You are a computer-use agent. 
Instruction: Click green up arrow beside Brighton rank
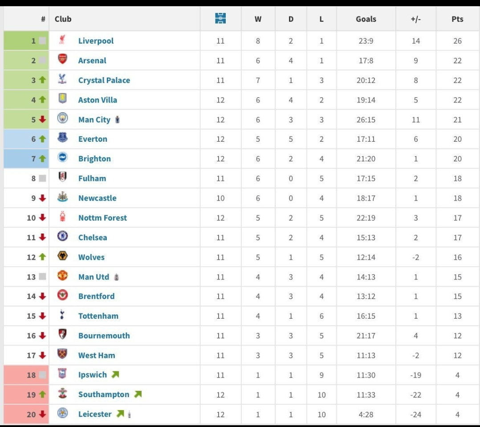coord(43,159)
